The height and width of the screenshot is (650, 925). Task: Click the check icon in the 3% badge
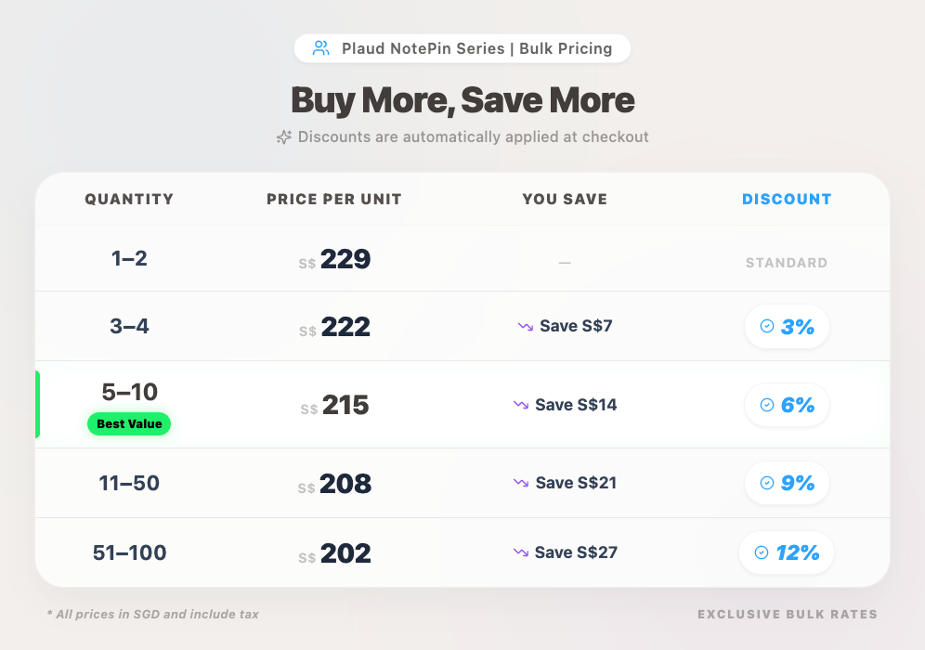click(767, 326)
